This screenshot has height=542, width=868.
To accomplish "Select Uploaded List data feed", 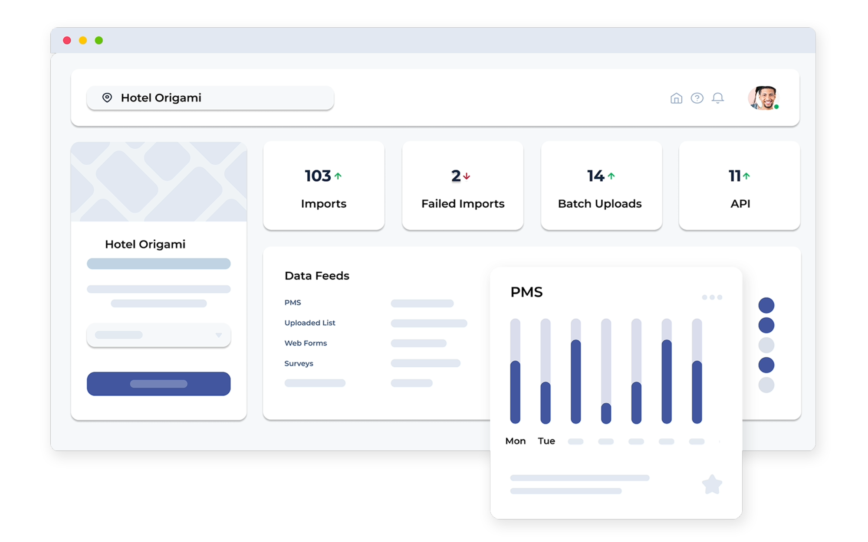I will click(x=310, y=323).
